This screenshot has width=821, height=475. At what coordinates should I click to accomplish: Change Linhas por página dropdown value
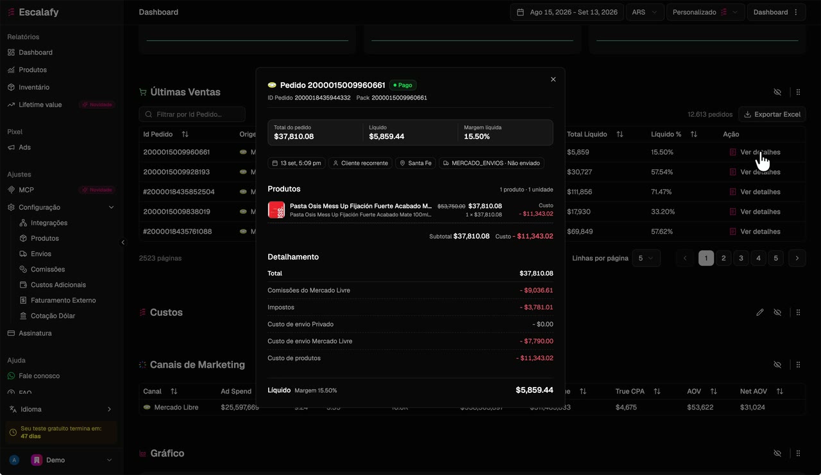pos(647,258)
